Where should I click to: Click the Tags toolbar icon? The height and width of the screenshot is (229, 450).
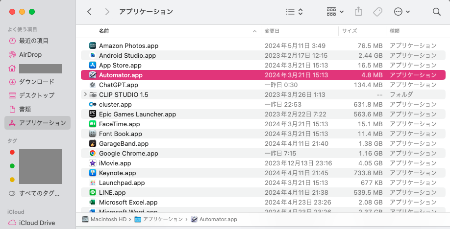pyautogui.click(x=377, y=11)
